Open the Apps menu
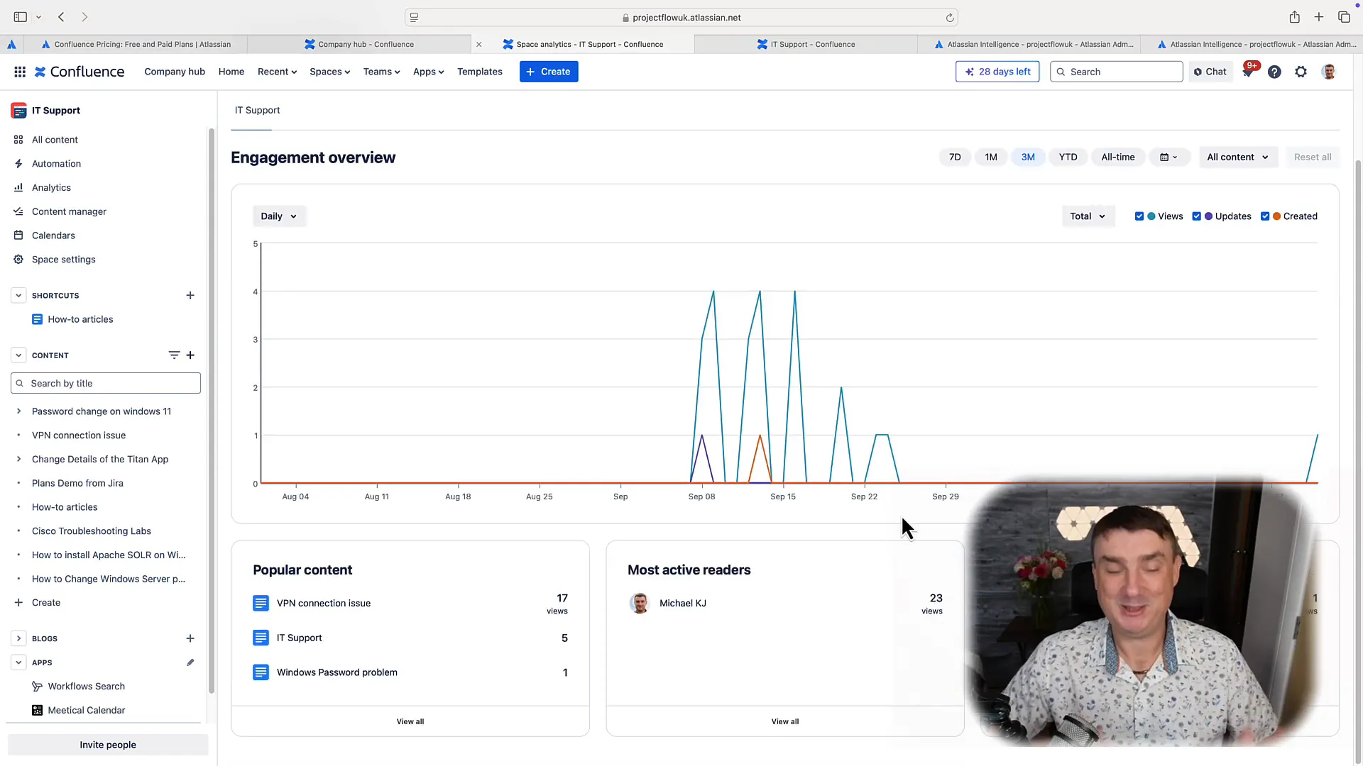The height and width of the screenshot is (766, 1363). click(428, 72)
